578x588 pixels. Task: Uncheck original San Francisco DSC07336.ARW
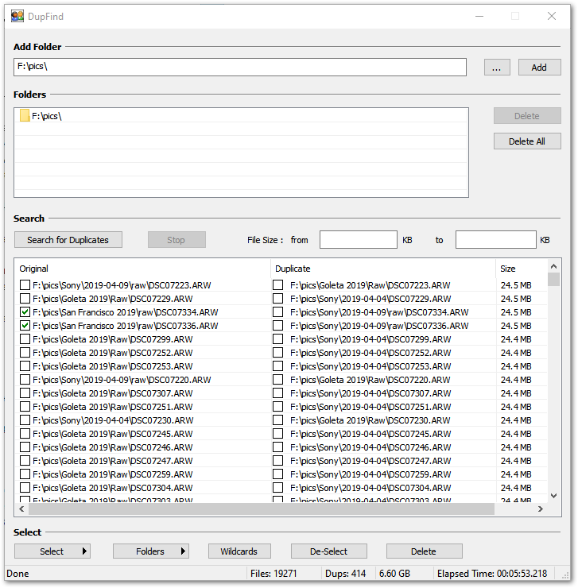point(25,326)
